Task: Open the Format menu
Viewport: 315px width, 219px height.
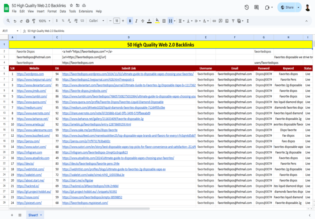Action: coord(52,11)
